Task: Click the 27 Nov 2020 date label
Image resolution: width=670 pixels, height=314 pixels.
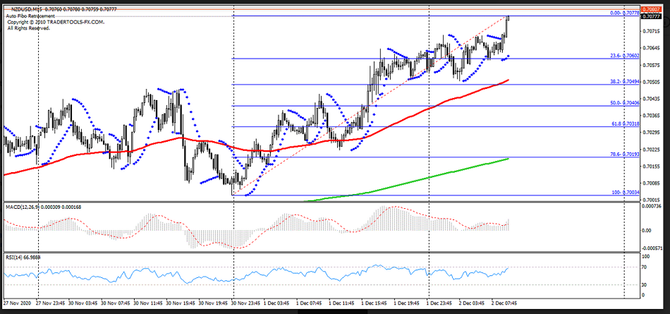Action: (16, 303)
